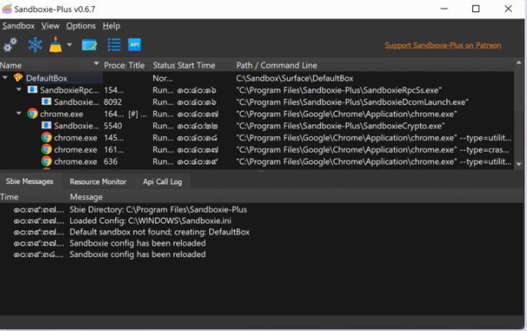The height and width of the screenshot is (331, 527).
Task: Open the Sandbox menu
Action: [x=18, y=26]
